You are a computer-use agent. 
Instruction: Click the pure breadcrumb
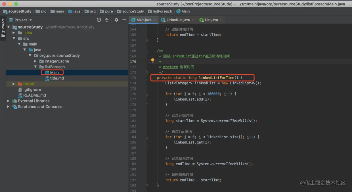pos(106,11)
